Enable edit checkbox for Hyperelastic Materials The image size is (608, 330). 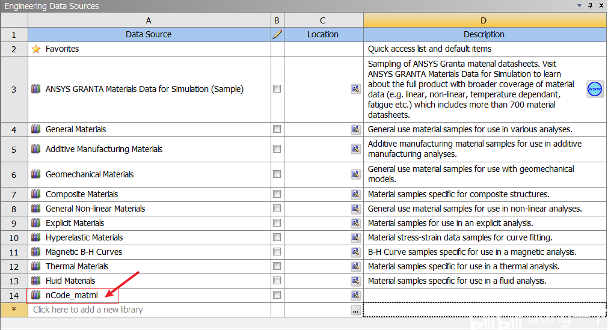277,237
